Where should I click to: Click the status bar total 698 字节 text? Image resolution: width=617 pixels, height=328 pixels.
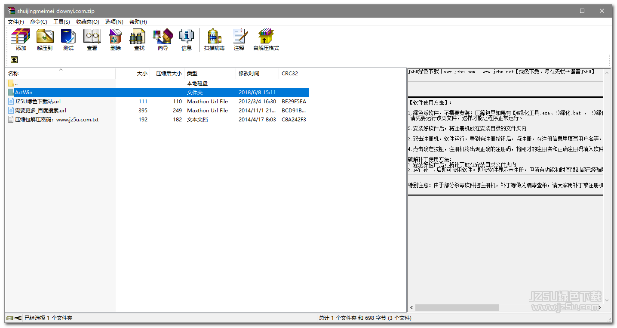click(365, 318)
